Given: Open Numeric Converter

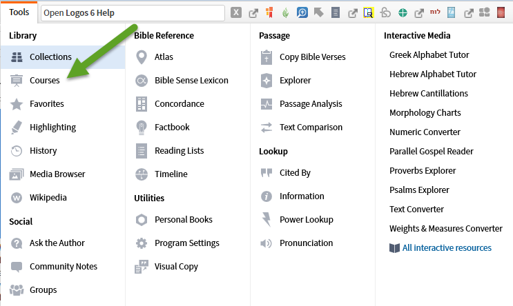Looking at the screenshot, I should click(x=425, y=132).
